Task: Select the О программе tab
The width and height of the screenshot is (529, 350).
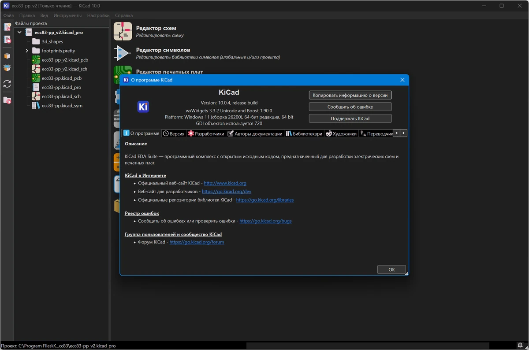Action: click(141, 133)
